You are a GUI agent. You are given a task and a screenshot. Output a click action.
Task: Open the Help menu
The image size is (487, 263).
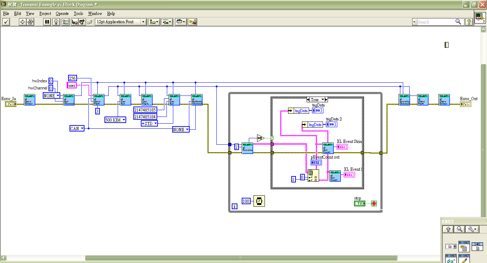(x=111, y=14)
